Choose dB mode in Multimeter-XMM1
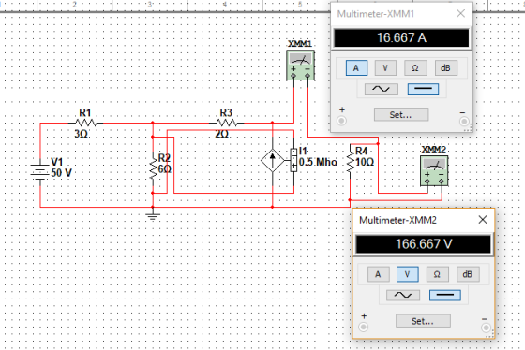The width and height of the screenshot is (525, 350). coord(445,68)
